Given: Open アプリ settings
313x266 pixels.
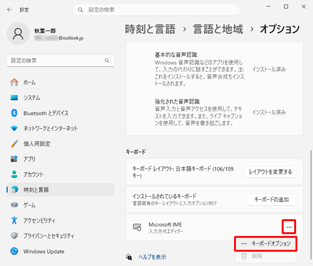Looking at the screenshot, I should [x=61, y=159].
